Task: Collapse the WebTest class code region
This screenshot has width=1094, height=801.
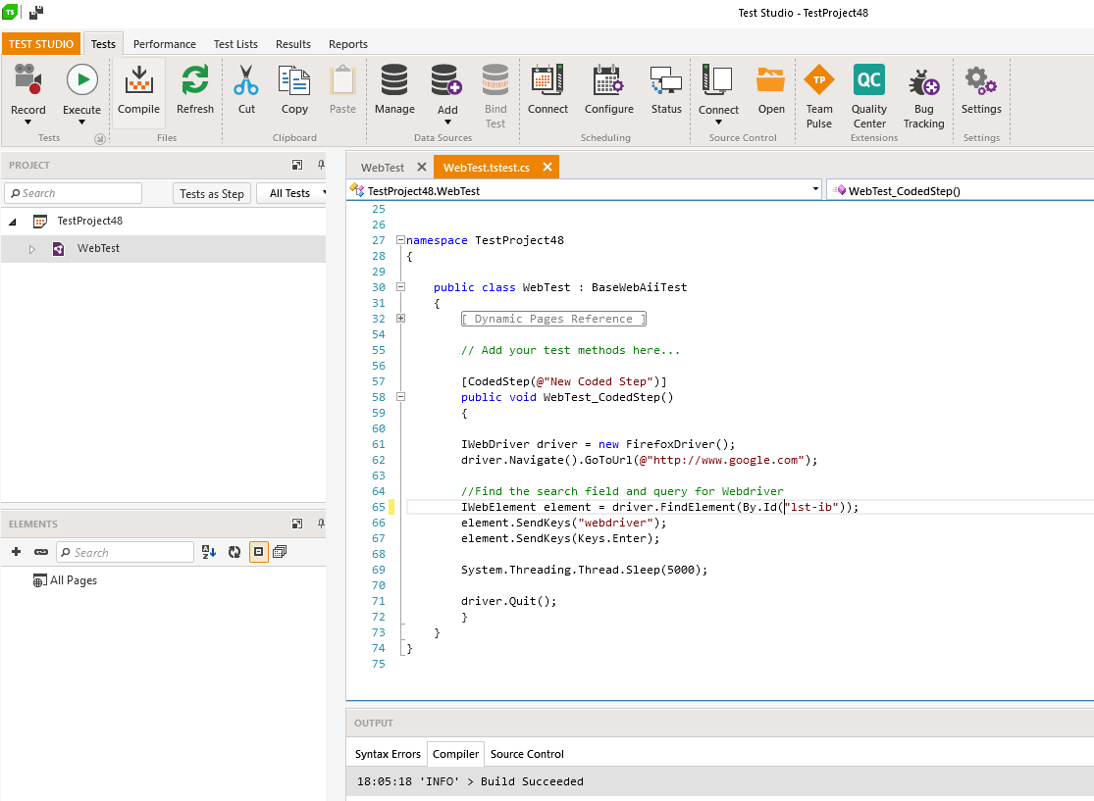Action: pyautogui.click(x=400, y=287)
